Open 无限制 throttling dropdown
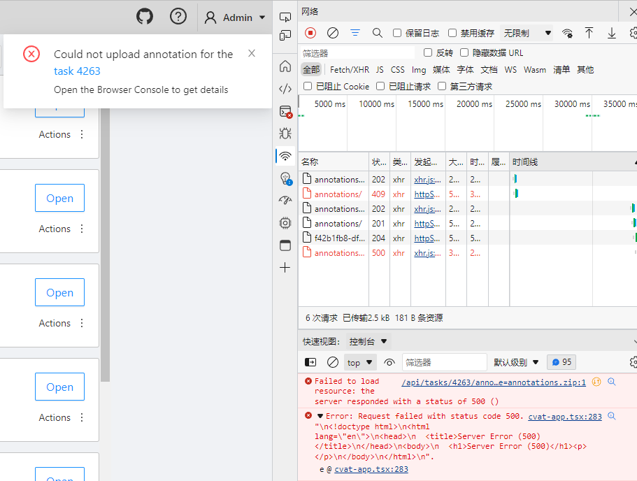This screenshot has height=481, width=637. (x=527, y=33)
